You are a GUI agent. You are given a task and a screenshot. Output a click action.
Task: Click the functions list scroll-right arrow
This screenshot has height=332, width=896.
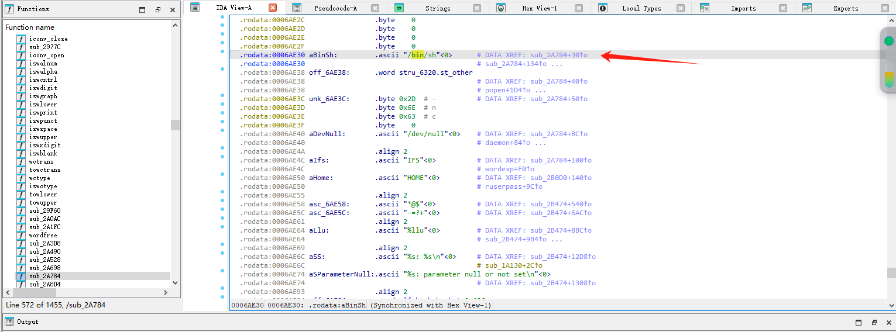point(166,292)
